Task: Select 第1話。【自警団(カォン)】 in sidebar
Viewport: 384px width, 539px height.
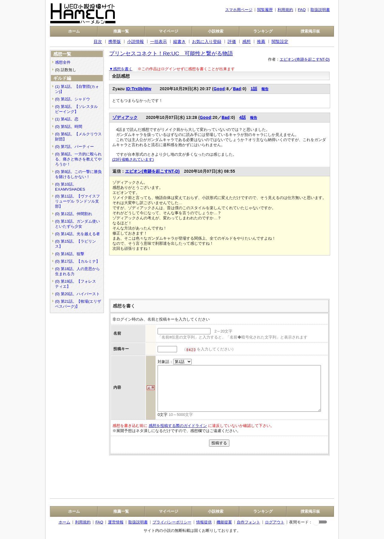Action: 77,89
